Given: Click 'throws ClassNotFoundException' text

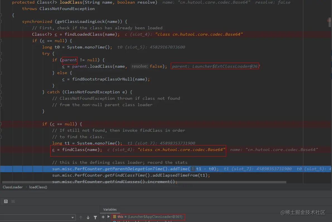Looking at the screenshot, I should 58,9.
